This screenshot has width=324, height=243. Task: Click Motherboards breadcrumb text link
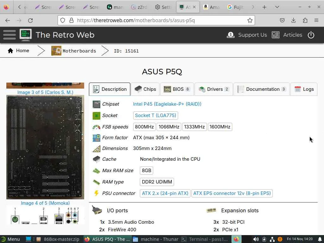pyautogui.click(x=79, y=51)
